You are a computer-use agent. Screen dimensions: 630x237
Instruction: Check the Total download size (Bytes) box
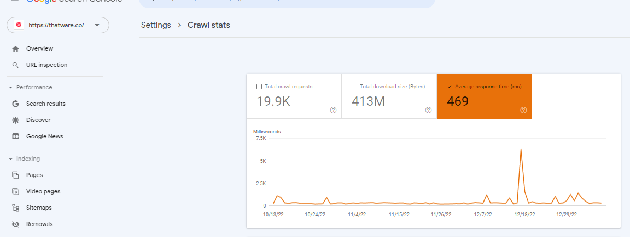point(354,87)
